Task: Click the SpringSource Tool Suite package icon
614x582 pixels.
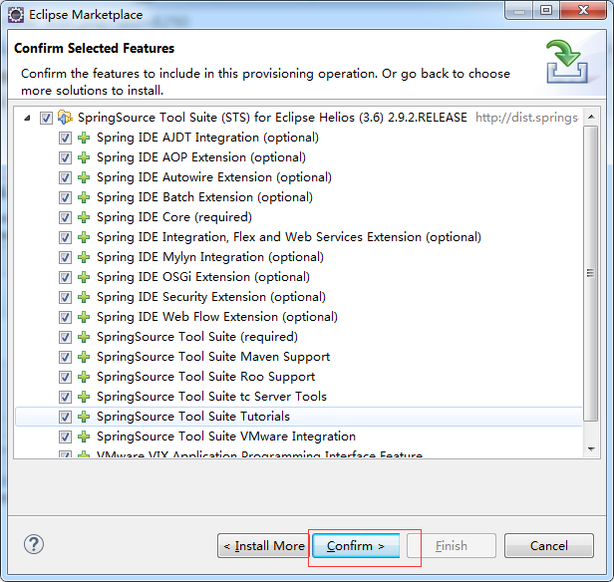Action: click(x=65, y=118)
